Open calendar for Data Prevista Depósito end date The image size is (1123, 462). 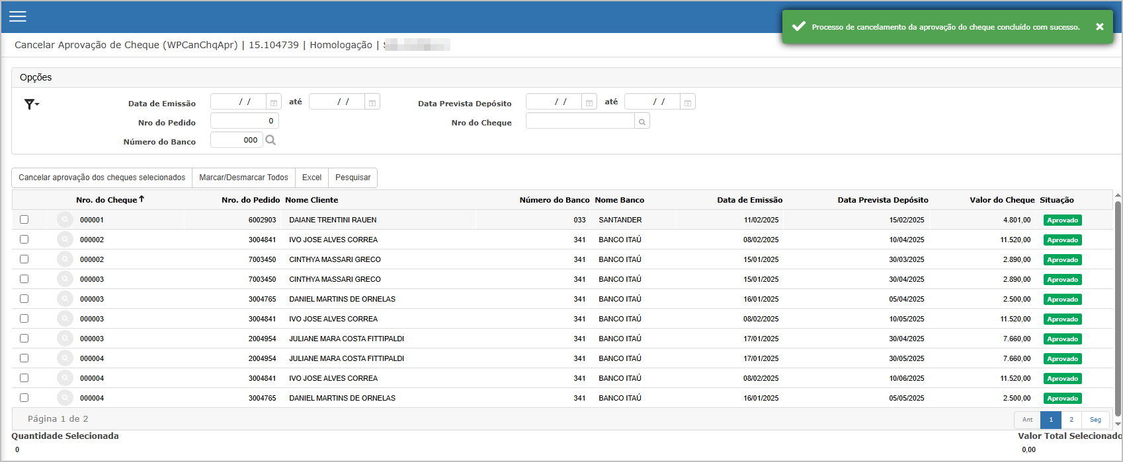[x=688, y=102]
